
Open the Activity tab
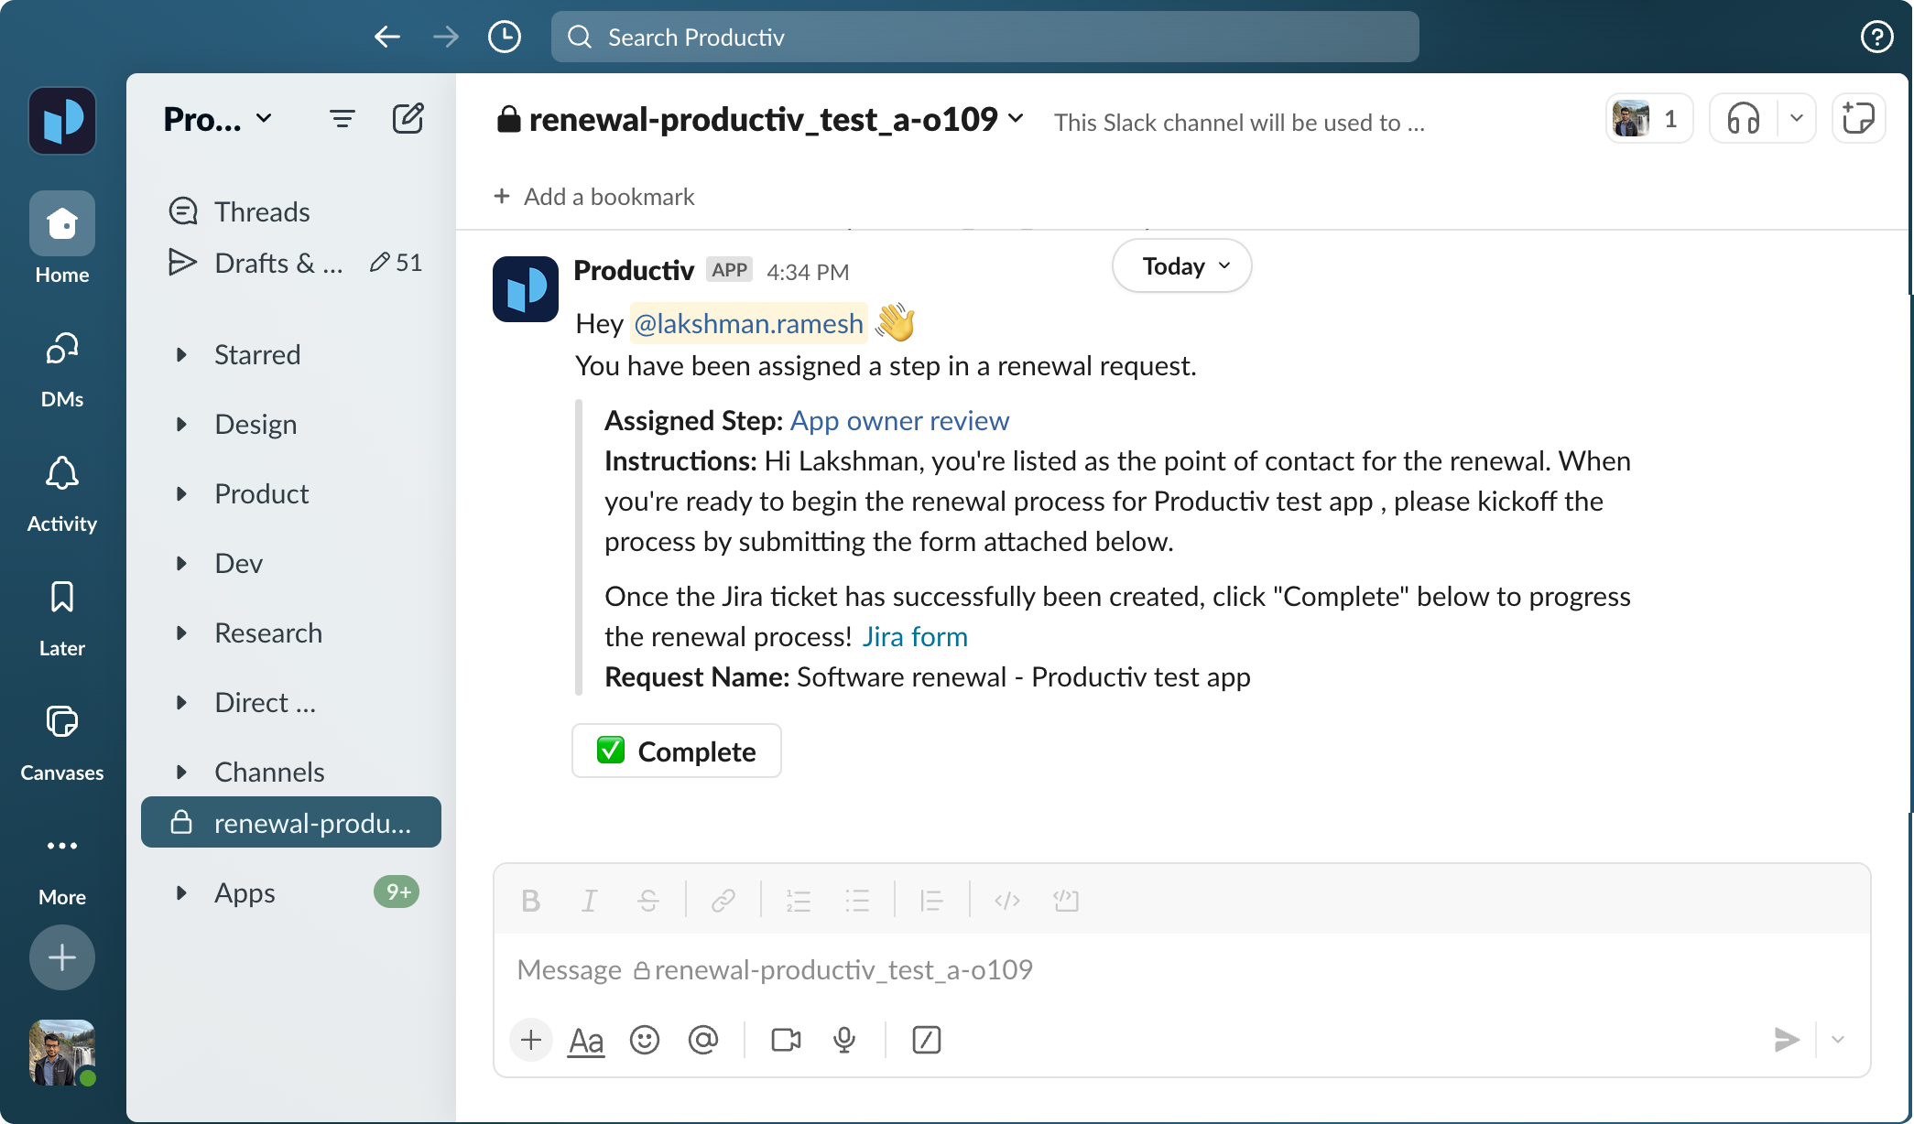coord(62,492)
